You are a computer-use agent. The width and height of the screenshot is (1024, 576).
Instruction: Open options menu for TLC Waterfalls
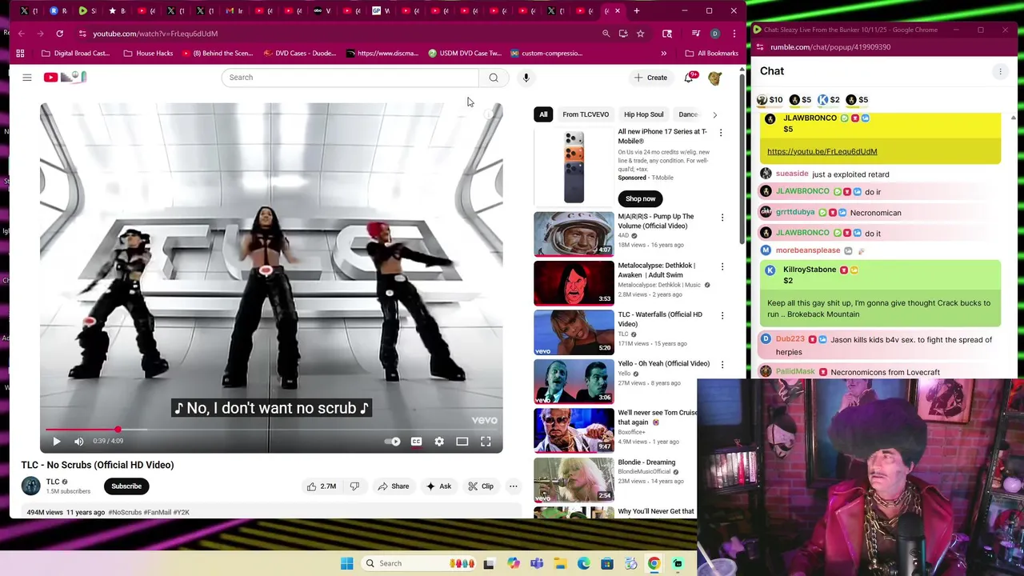722,316
